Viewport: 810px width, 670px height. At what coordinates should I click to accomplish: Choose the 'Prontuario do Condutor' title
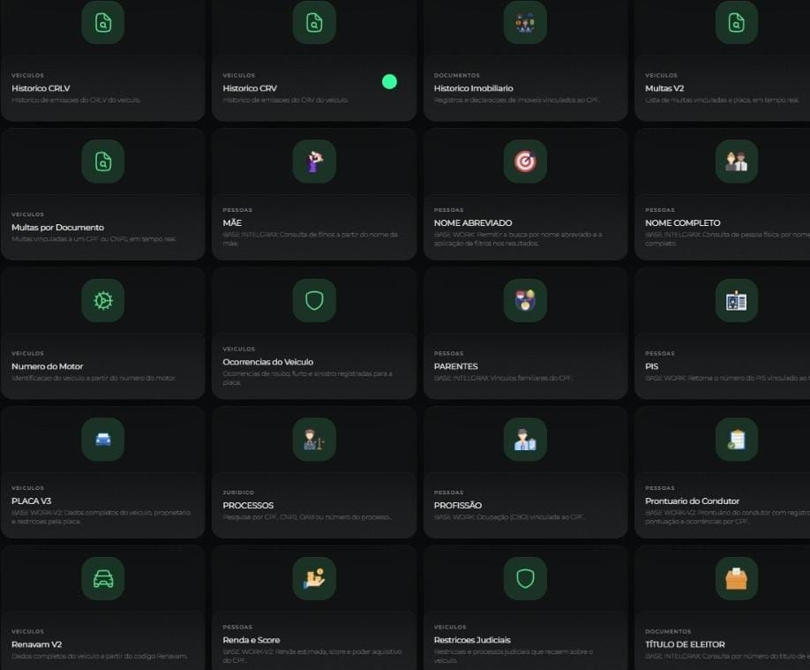693,501
